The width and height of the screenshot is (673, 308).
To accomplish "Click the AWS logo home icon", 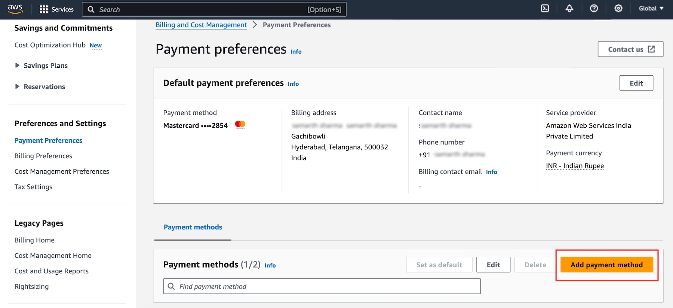I will [15, 9].
